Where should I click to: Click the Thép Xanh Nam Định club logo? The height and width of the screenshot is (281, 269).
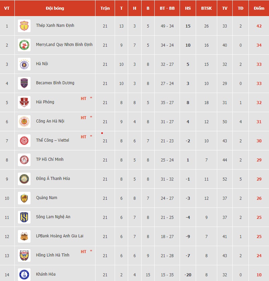24,26
